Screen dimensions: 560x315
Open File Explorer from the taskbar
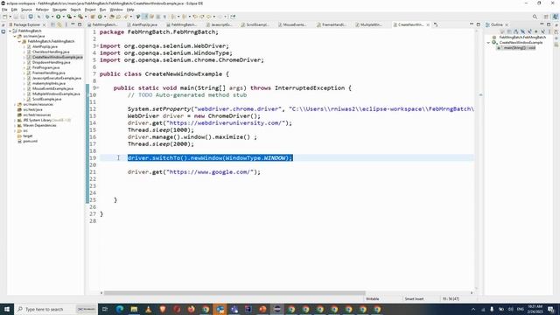(134, 309)
